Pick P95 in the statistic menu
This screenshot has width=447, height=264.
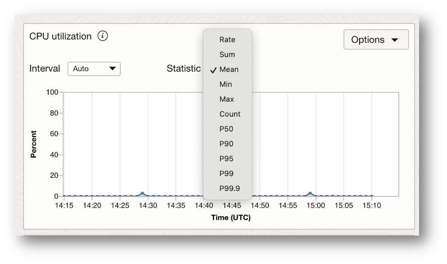(228, 159)
